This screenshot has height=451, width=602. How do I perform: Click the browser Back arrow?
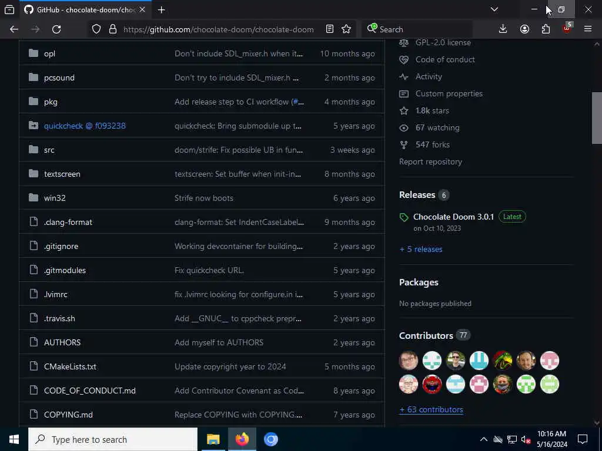(14, 29)
